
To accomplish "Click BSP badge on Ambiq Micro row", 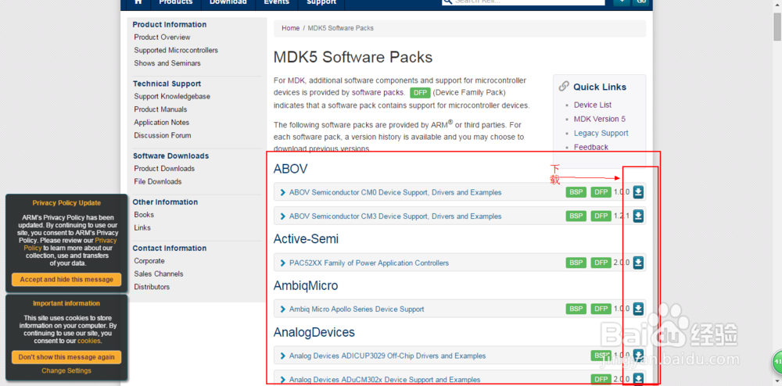I will tap(576, 309).
